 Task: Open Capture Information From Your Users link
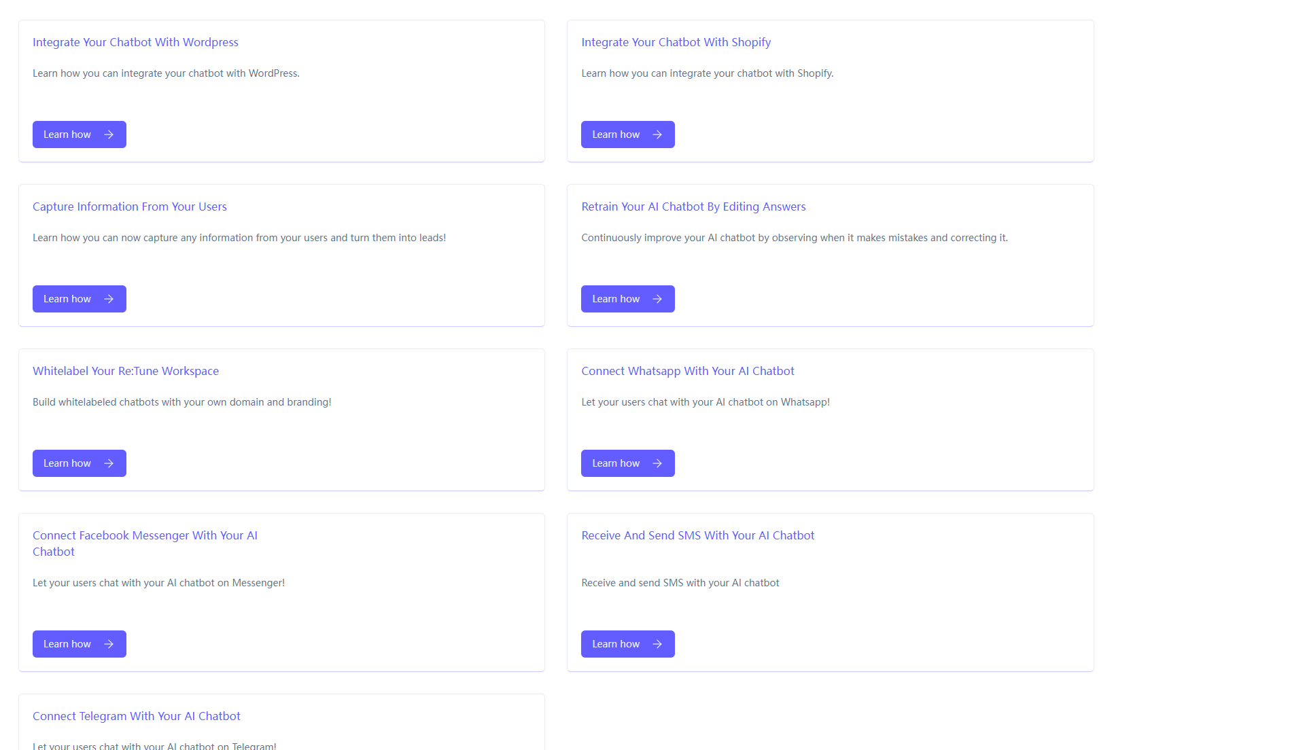coord(129,207)
